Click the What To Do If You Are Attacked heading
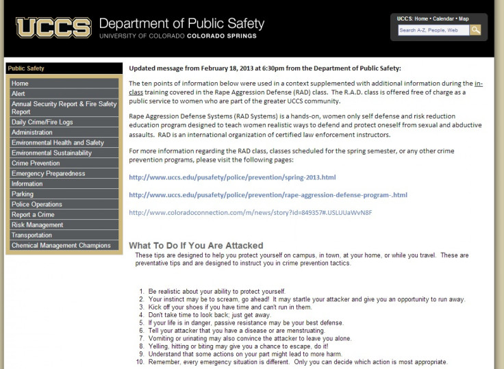 point(196,246)
